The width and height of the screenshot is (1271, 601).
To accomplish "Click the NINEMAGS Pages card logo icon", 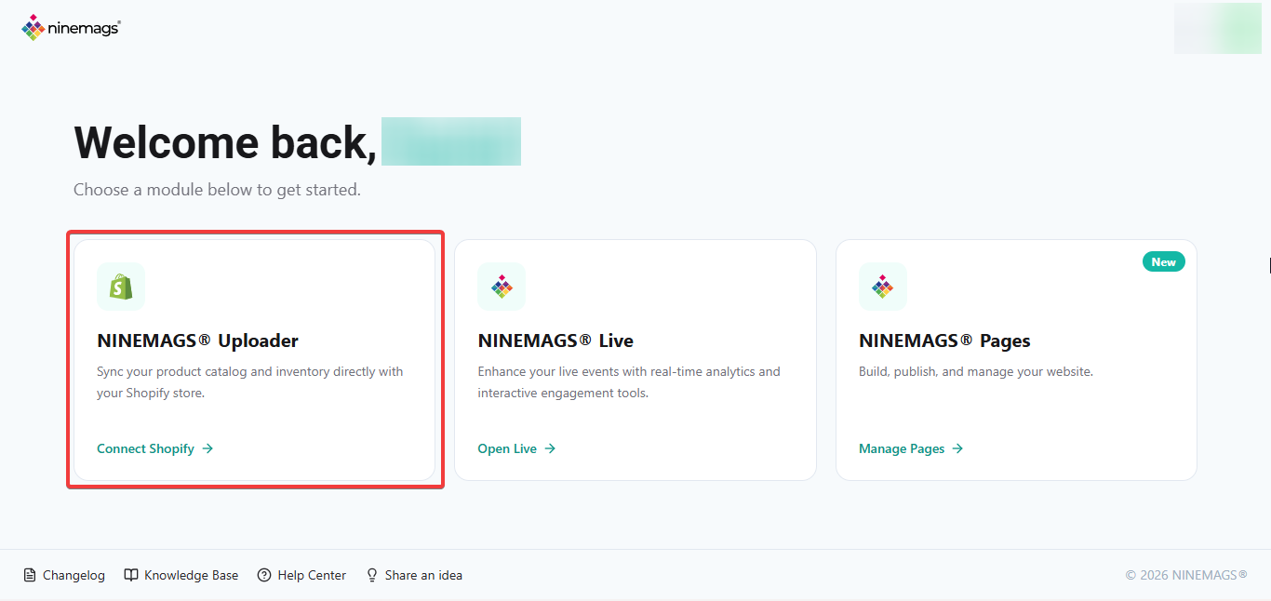I will 883,287.
